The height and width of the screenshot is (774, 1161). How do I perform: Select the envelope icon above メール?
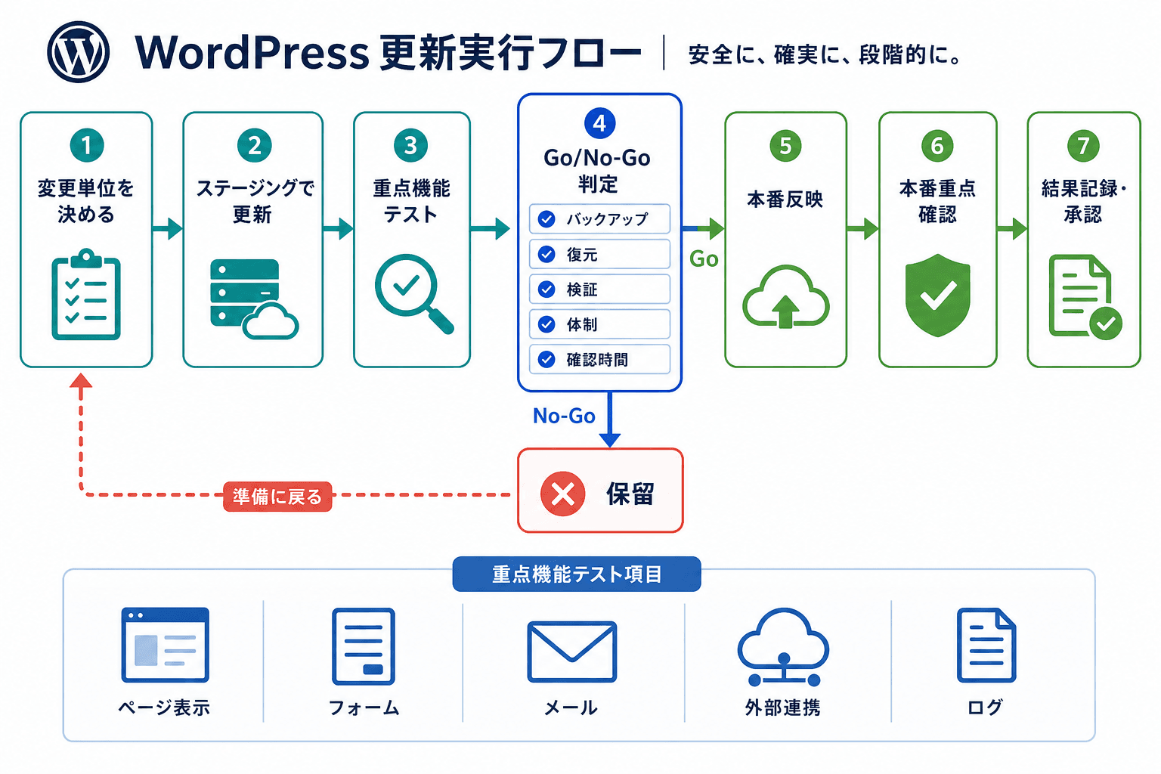point(571,652)
